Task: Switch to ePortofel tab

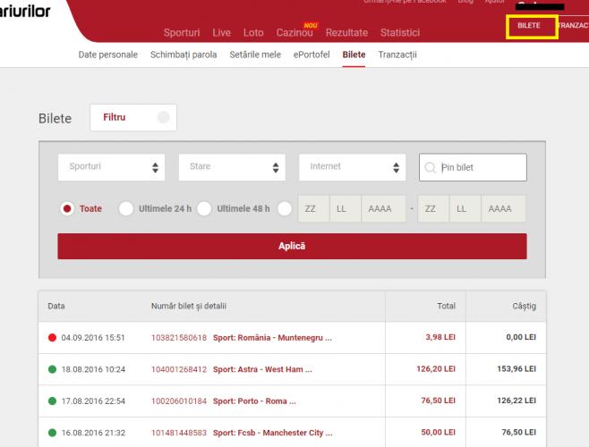Action: (312, 55)
